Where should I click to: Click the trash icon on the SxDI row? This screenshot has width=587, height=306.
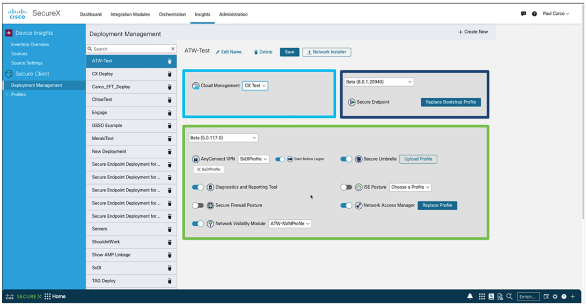click(x=170, y=268)
